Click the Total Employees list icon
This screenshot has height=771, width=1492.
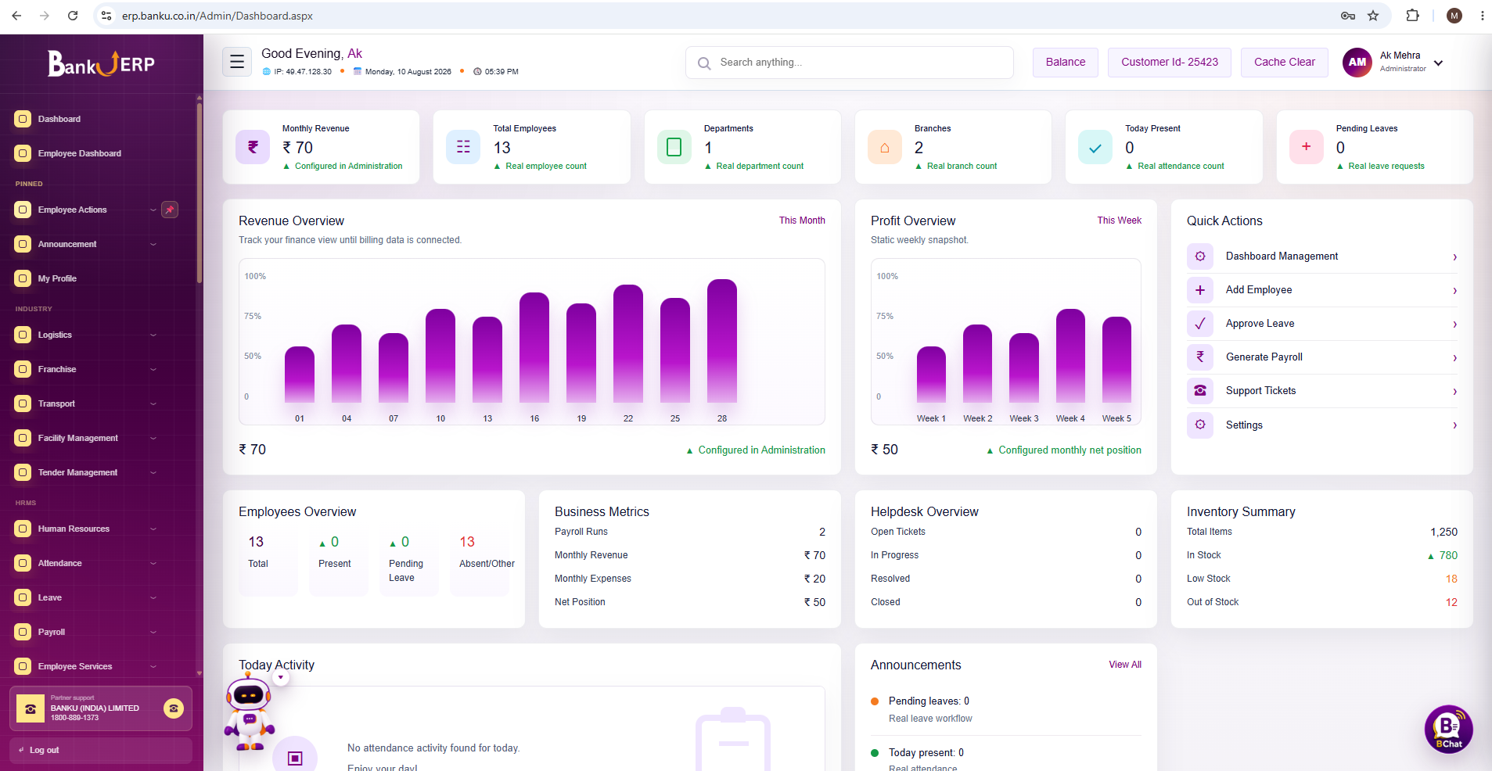pos(463,147)
